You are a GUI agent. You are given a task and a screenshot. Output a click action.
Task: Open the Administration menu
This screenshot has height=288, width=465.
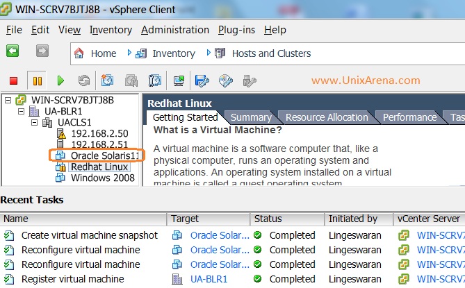175,30
